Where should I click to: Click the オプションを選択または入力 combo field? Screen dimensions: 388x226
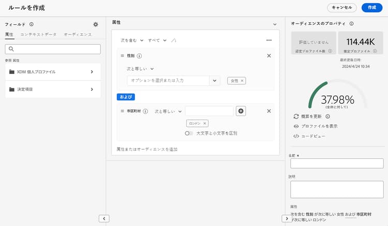click(x=168, y=80)
